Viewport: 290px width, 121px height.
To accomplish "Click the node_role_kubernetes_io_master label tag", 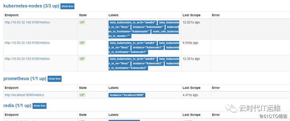I will (x=166, y=31).
